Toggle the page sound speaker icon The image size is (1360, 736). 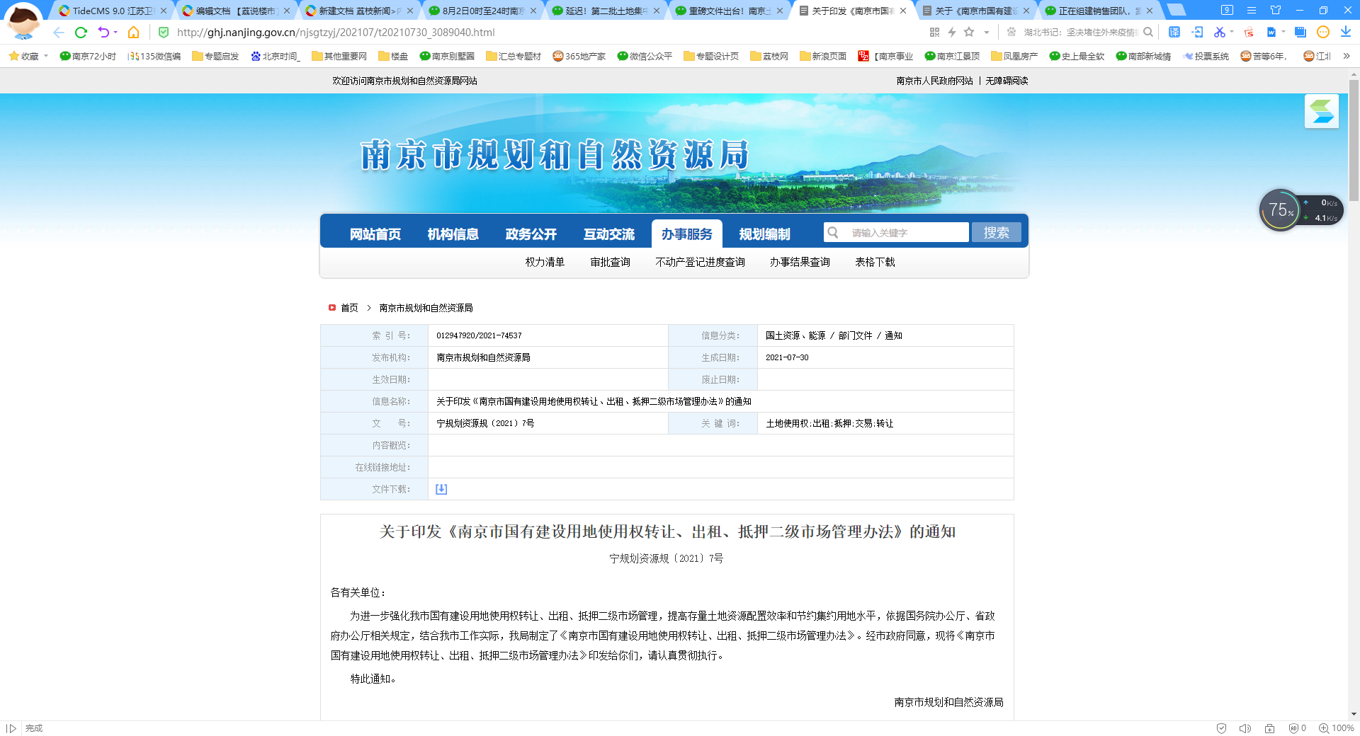(x=1245, y=728)
